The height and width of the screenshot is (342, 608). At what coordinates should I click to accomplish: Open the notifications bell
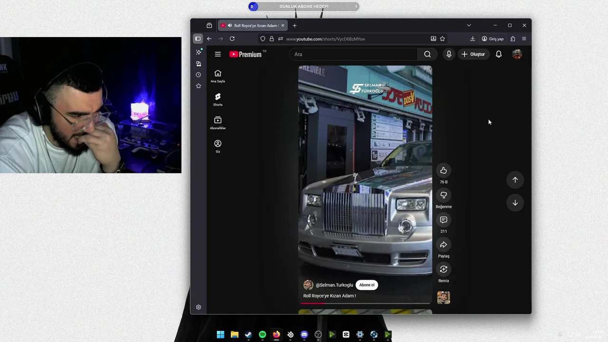pyautogui.click(x=499, y=54)
